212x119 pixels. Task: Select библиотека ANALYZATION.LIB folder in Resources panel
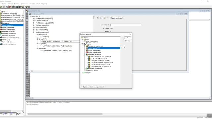[x=13, y=15]
